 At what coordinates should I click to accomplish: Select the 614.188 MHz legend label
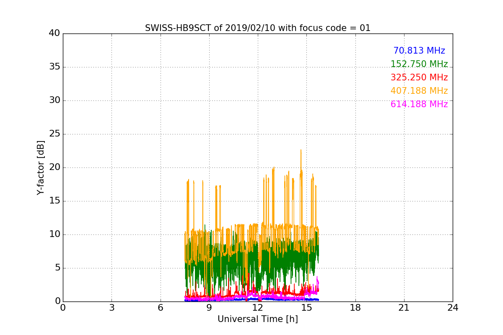point(419,104)
